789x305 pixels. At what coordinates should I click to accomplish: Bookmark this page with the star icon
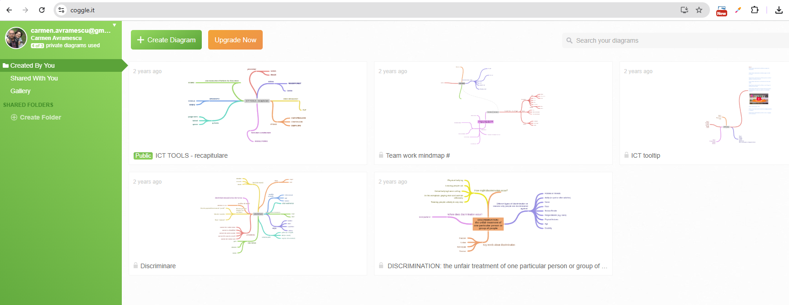(x=699, y=10)
